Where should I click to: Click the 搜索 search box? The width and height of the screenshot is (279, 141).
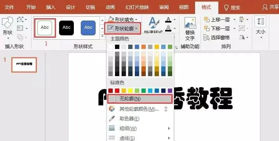pyautogui.click(x=232, y=8)
